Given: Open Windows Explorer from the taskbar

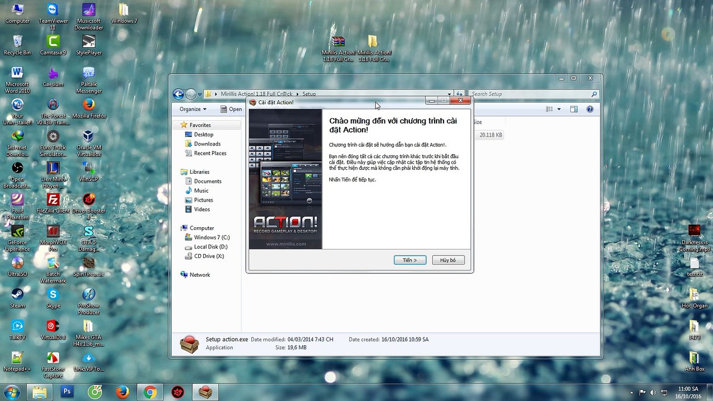Looking at the screenshot, I should coord(40,392).
